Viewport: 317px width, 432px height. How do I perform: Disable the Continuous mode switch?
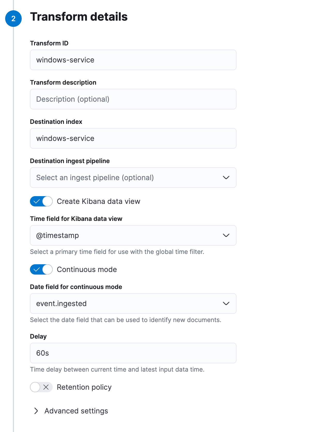[41, 269]
